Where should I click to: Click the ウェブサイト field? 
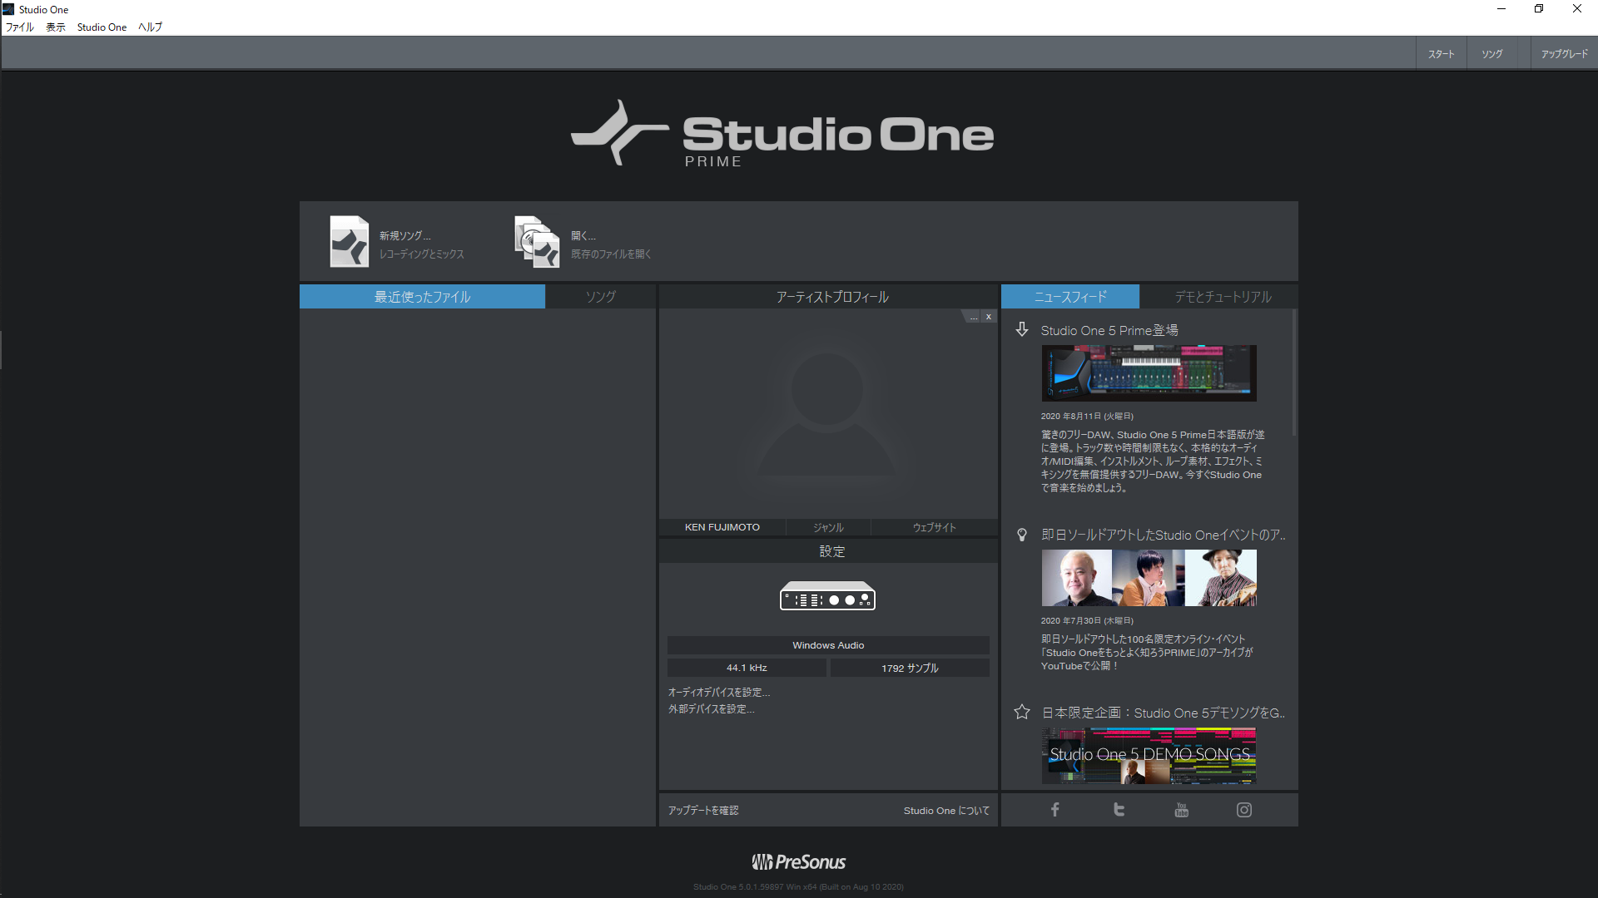934,527
